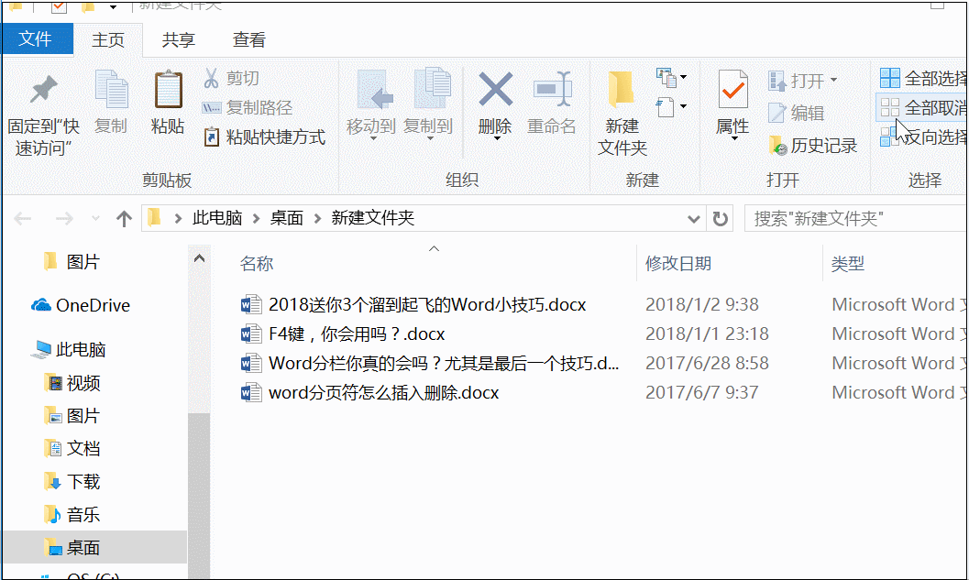Click the Easy access icon in ribbon
Screen dimensions: 969x580
pos(666,107)
